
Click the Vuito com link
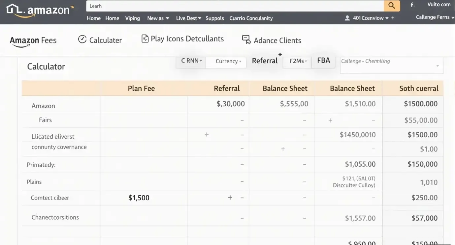(x=439, y=4)
